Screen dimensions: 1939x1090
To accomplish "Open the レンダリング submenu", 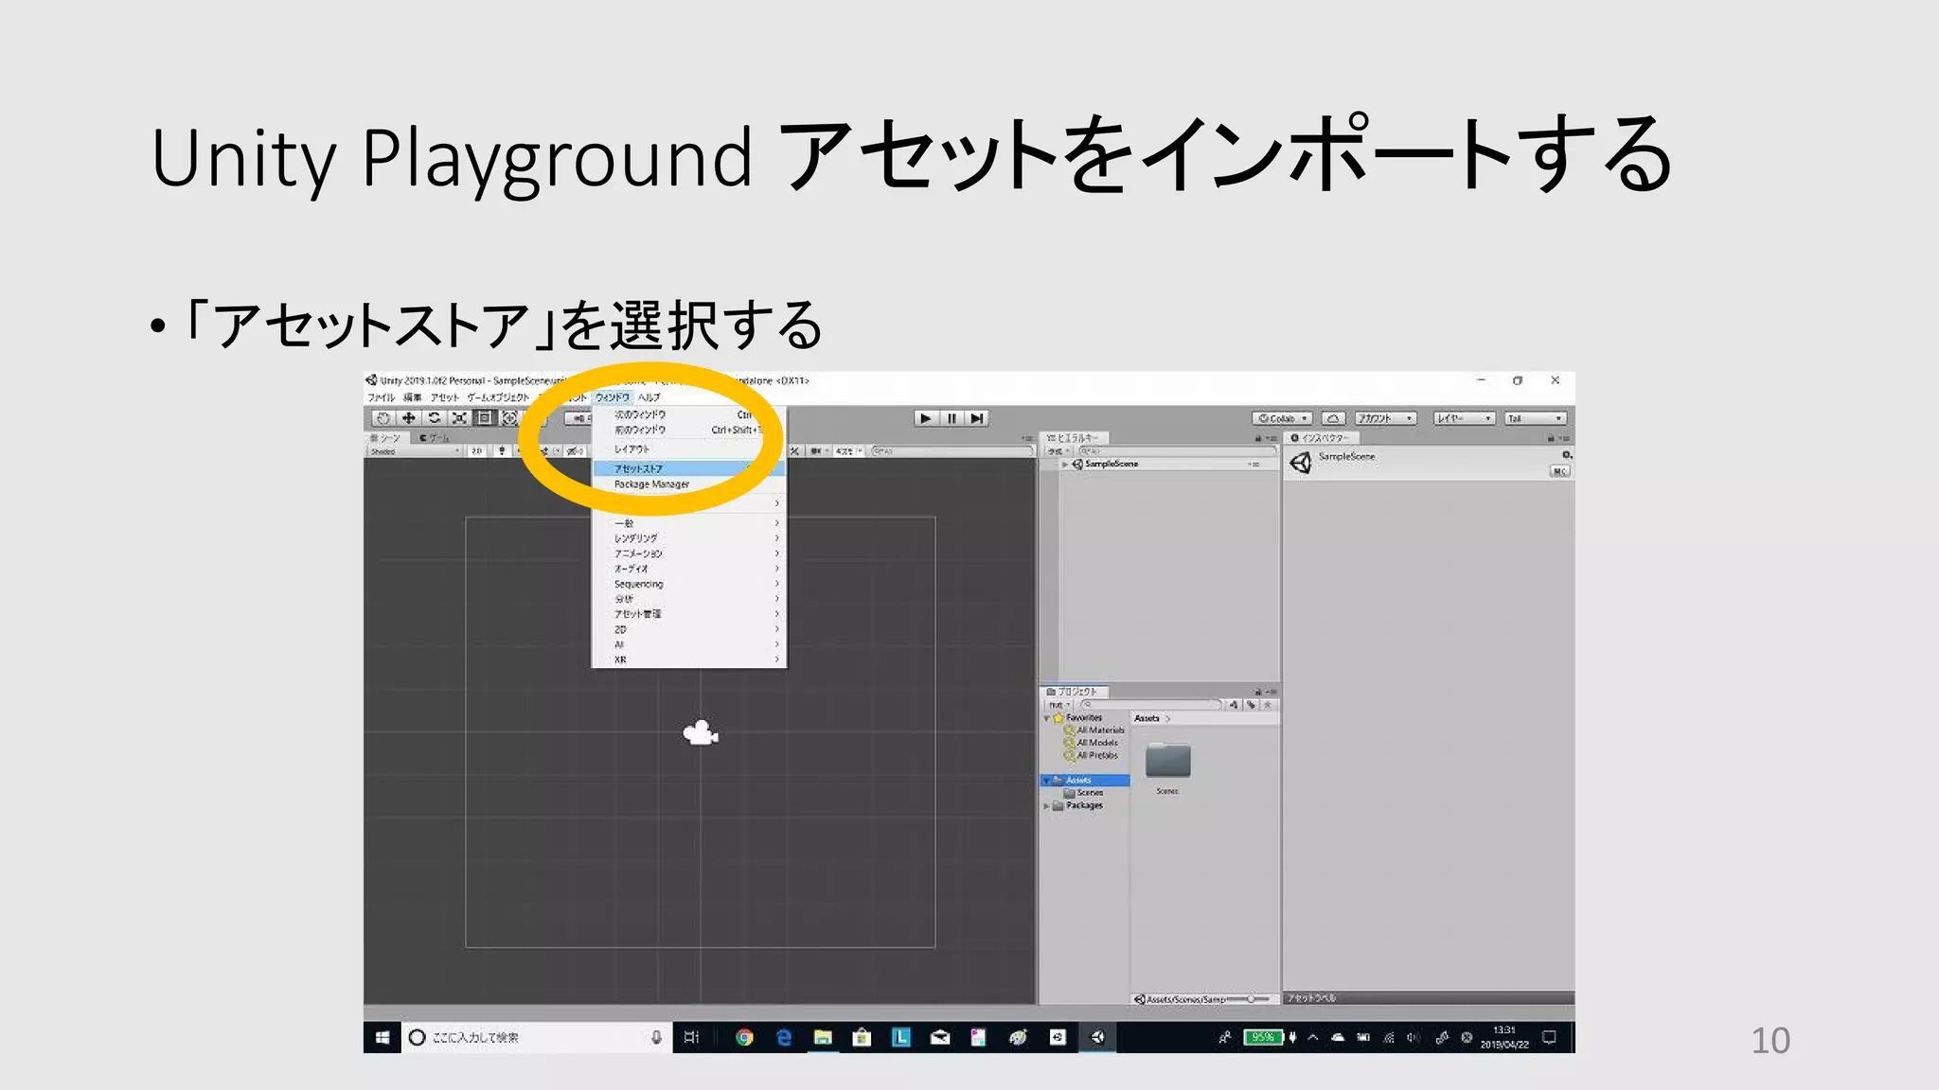I will pyautogui.click(x=688, y=538).
